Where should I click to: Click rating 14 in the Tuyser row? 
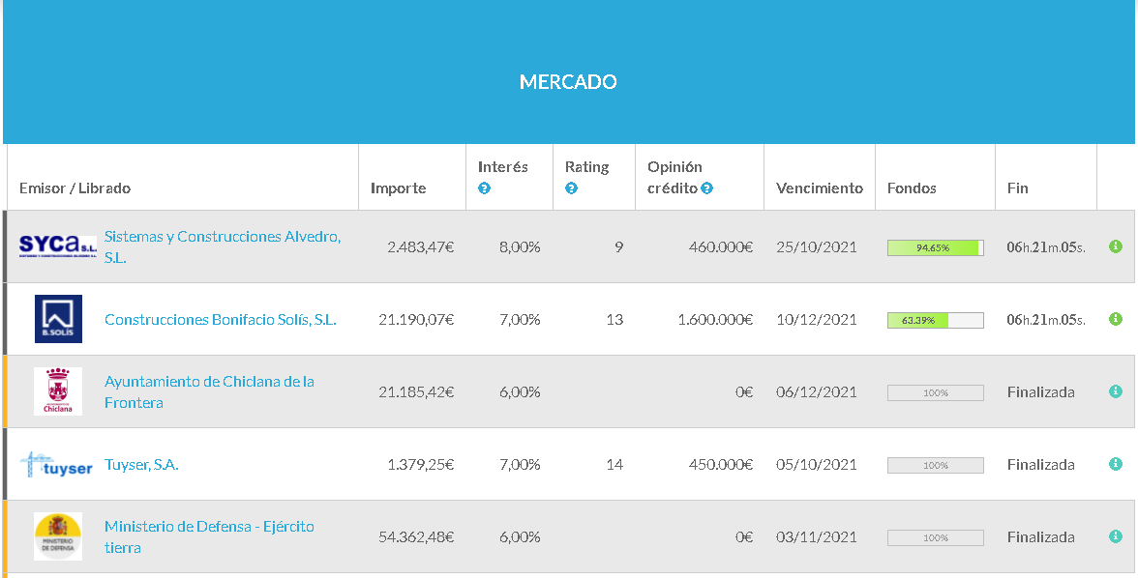coord(614,465)
